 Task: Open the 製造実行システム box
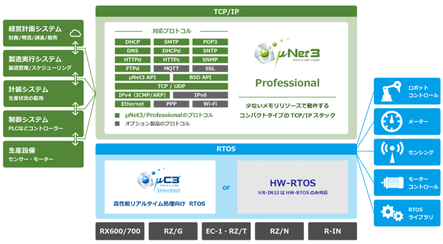click(42, 63)
